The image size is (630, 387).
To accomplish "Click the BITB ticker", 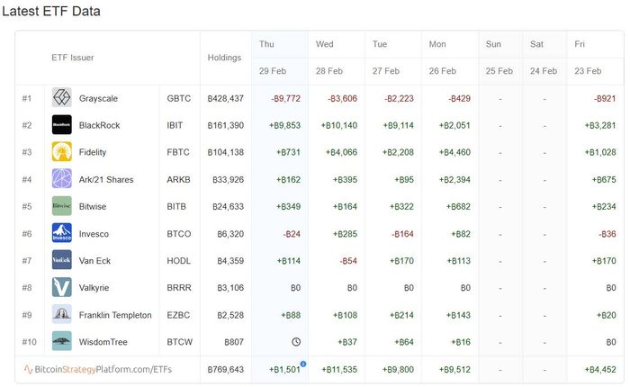I will 176,207.
